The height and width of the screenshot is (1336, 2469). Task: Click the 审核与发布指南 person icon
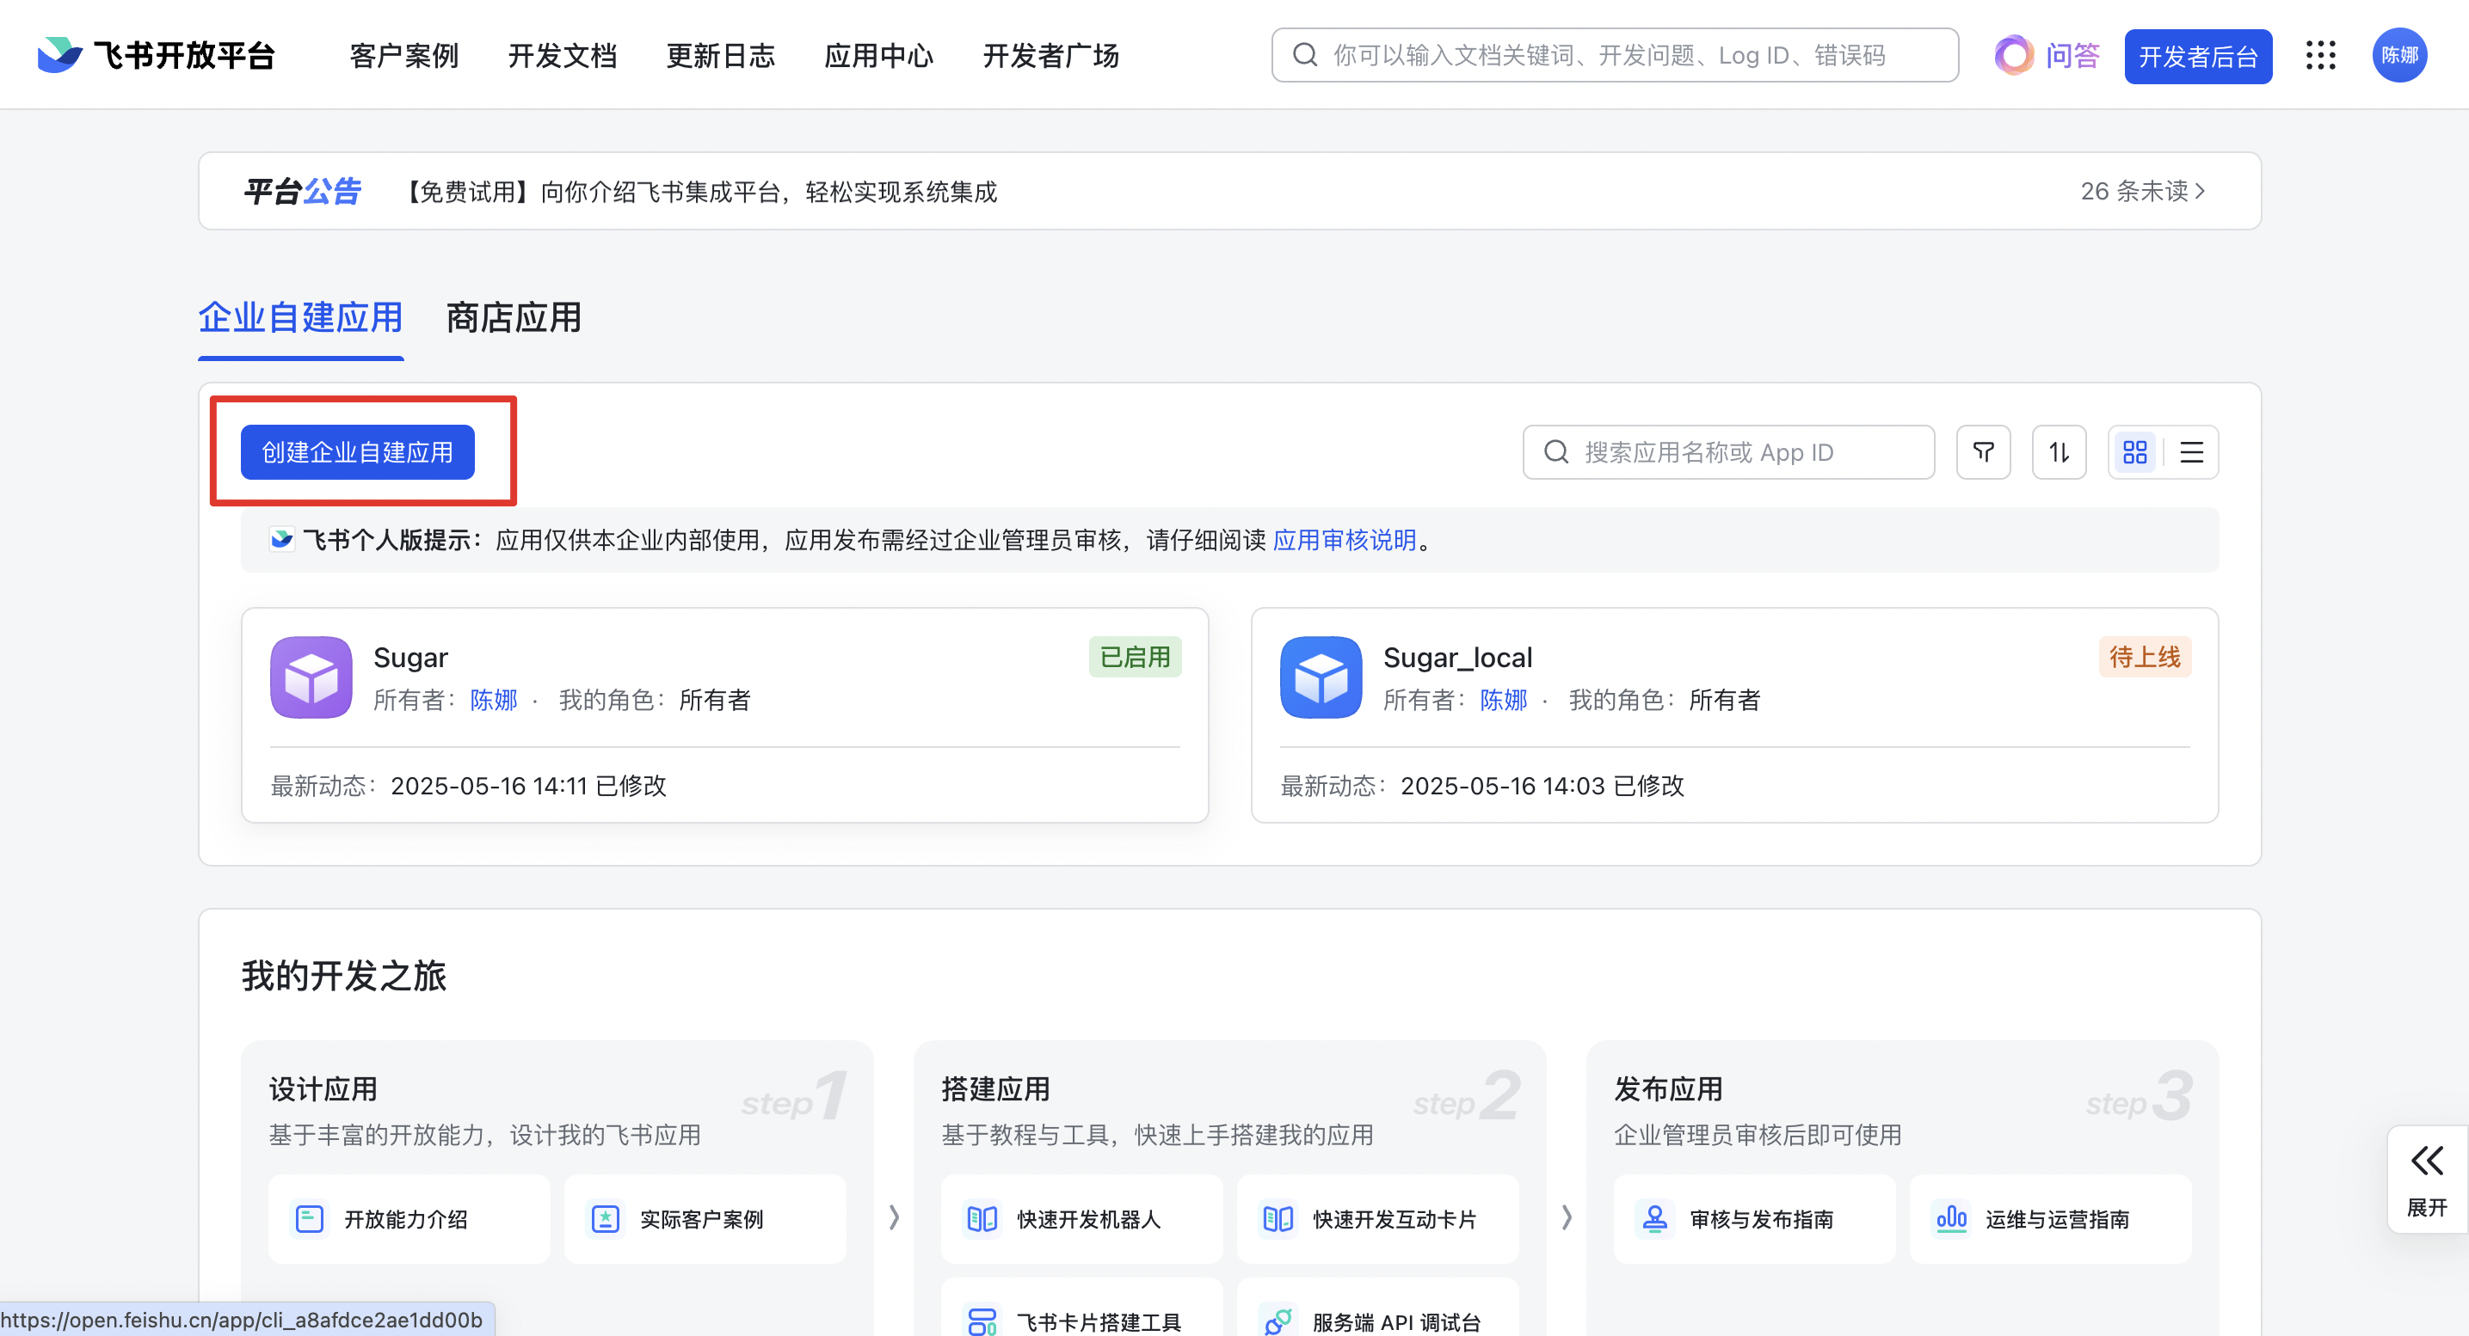1655,1218
